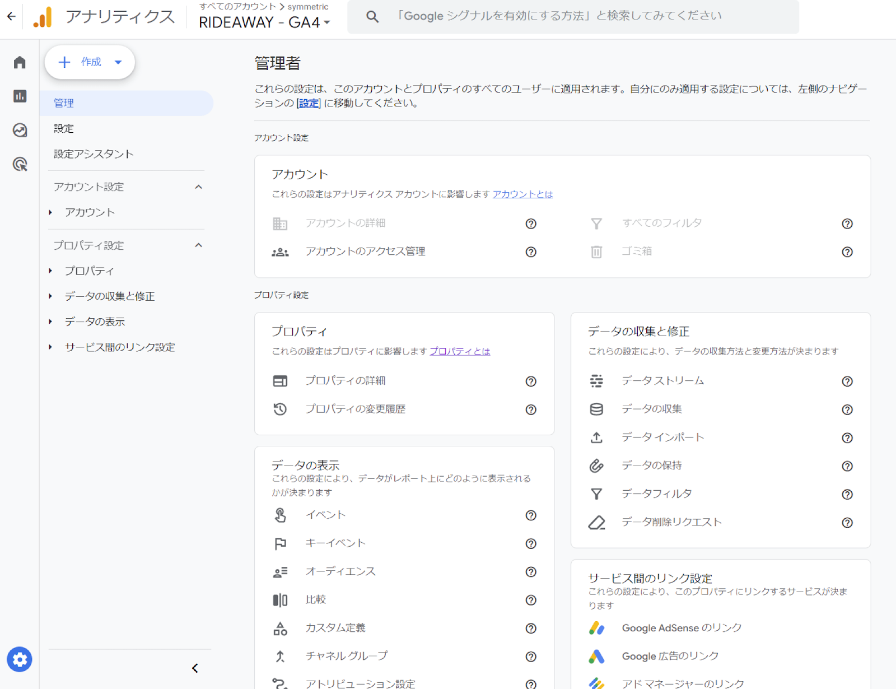Open Home from the left rail
Image resolution: width=896 pixels, height=689 pixels.
pyautogui.click(x=20, y=62)
